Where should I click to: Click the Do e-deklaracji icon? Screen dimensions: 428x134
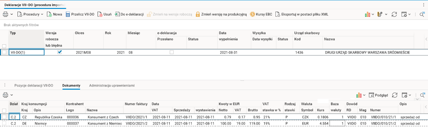point(117,14)
